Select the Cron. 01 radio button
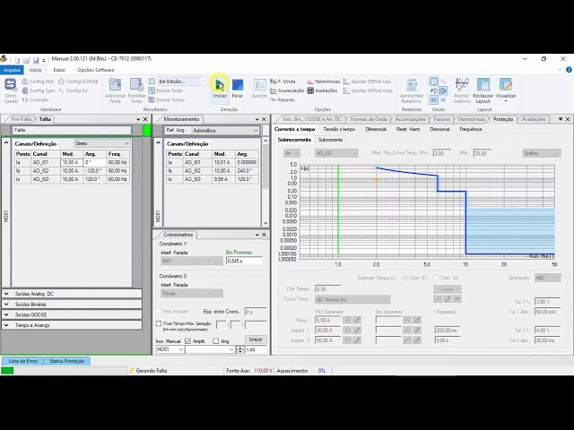 [x=404, y=278]
